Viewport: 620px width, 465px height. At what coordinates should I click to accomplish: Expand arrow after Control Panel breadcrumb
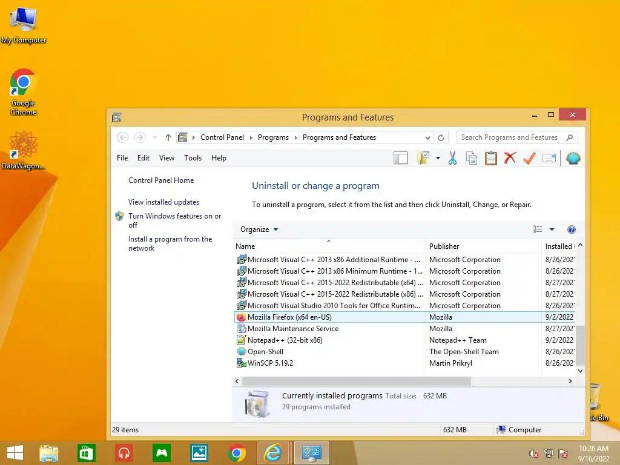click(251, 137)
